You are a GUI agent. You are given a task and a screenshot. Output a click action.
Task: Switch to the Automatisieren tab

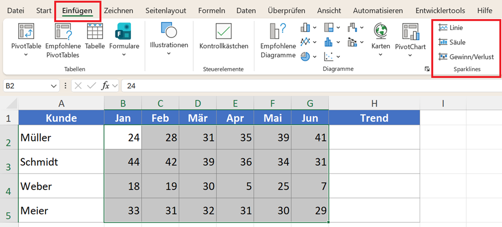[378, 11]
